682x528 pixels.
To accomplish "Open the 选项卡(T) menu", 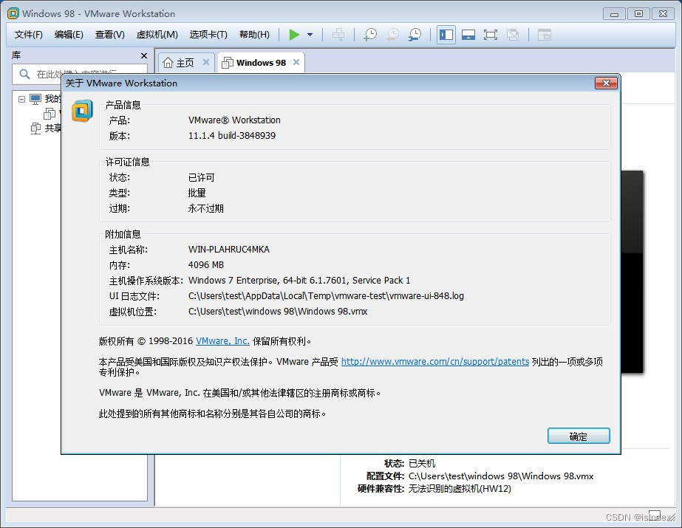I will (x=208, y=35).
